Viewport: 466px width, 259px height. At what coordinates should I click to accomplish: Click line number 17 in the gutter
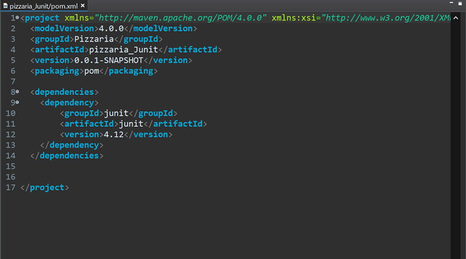(x=10, y=188)
